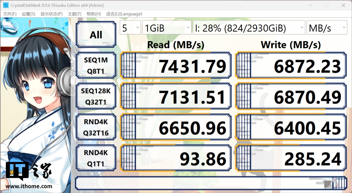The height and width of the screenshot is (193, 352).
Task: Change the MB/s unit dropdown
Action: coord(327,28)
